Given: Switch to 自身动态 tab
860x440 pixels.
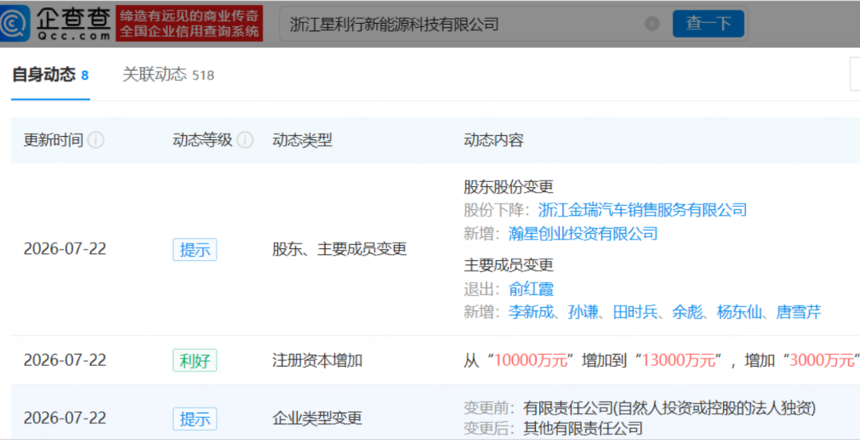Looking at the screenshot, I should 50,75.
